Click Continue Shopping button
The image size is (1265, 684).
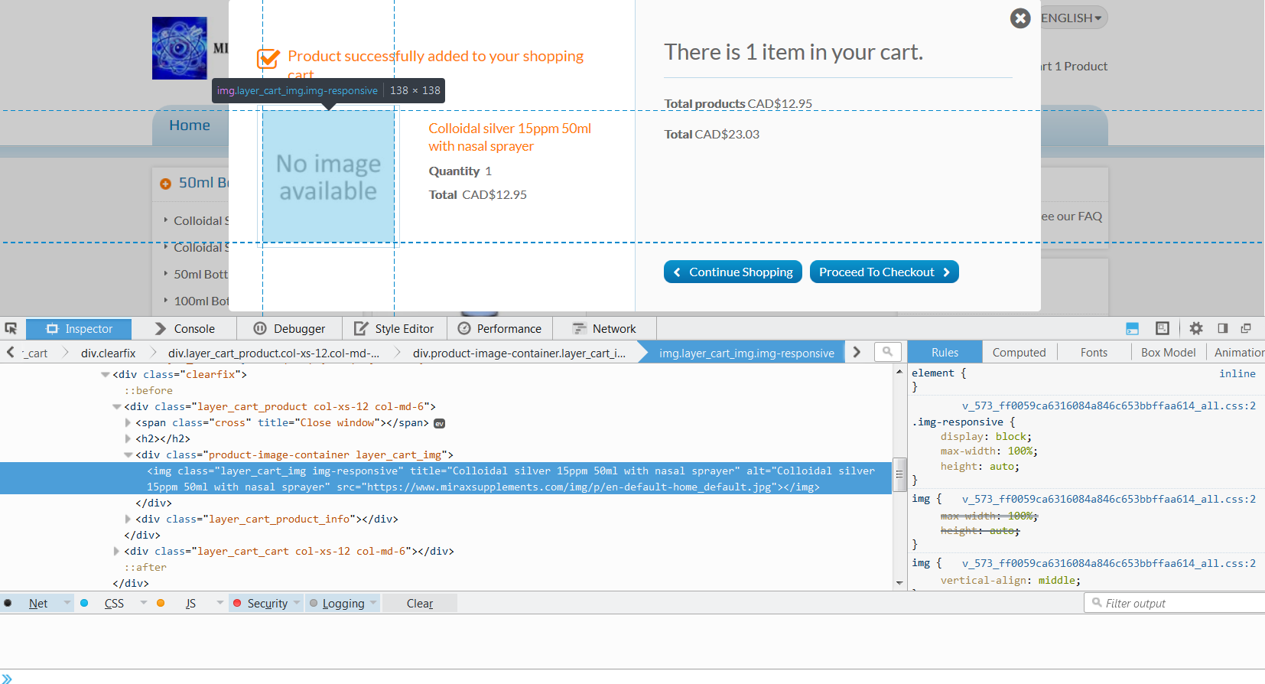click(x=733, y=272)
